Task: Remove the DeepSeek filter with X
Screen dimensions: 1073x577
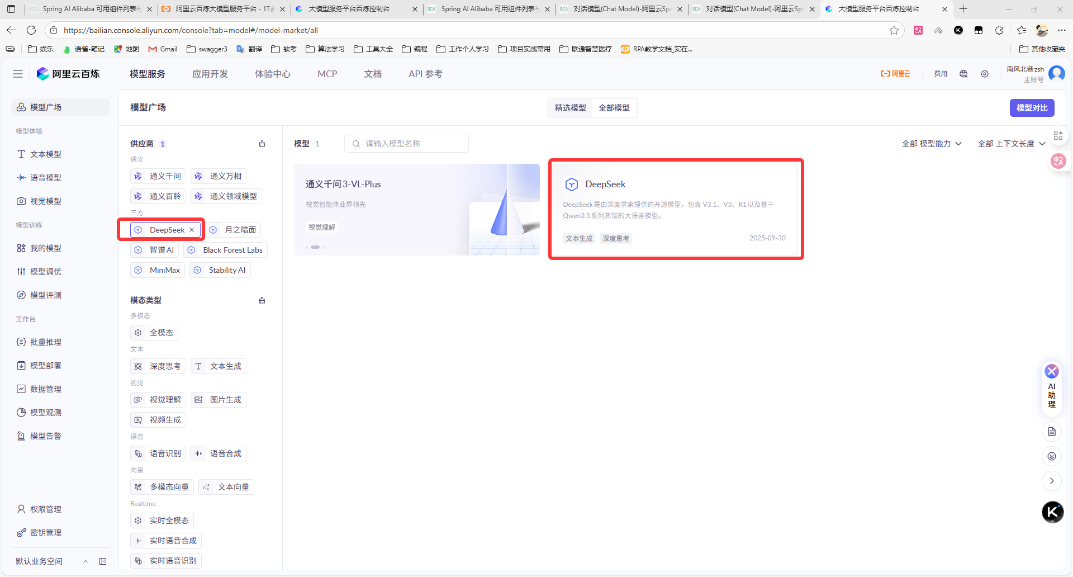Action: coord(192,230)
